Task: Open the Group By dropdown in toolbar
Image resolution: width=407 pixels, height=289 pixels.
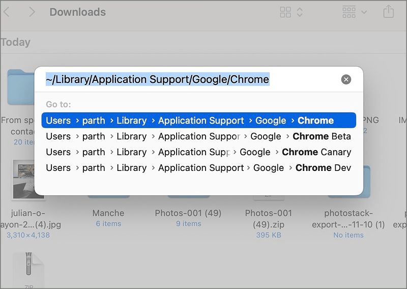Action: coord(354,12)
